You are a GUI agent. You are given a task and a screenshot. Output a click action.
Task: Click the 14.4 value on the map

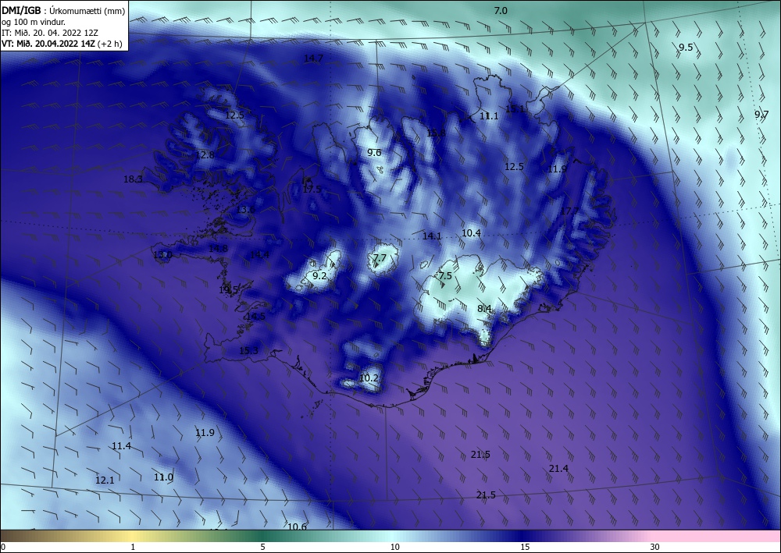pyautogui.click(x=259, y=254)
